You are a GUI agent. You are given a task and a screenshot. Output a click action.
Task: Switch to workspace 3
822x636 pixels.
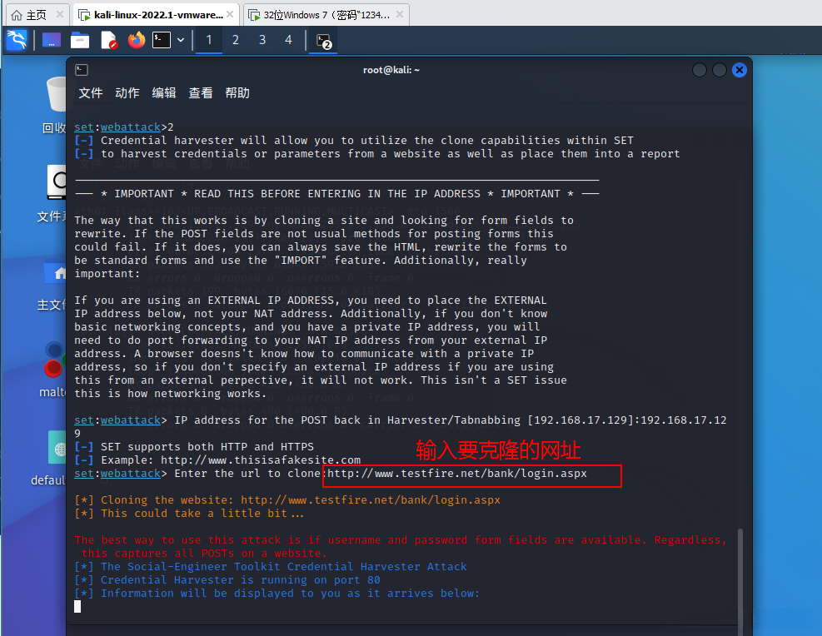[x=262, y=40]
